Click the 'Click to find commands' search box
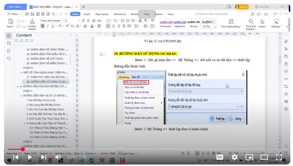Viewport: 293px width, 166px height. (213, 14)
